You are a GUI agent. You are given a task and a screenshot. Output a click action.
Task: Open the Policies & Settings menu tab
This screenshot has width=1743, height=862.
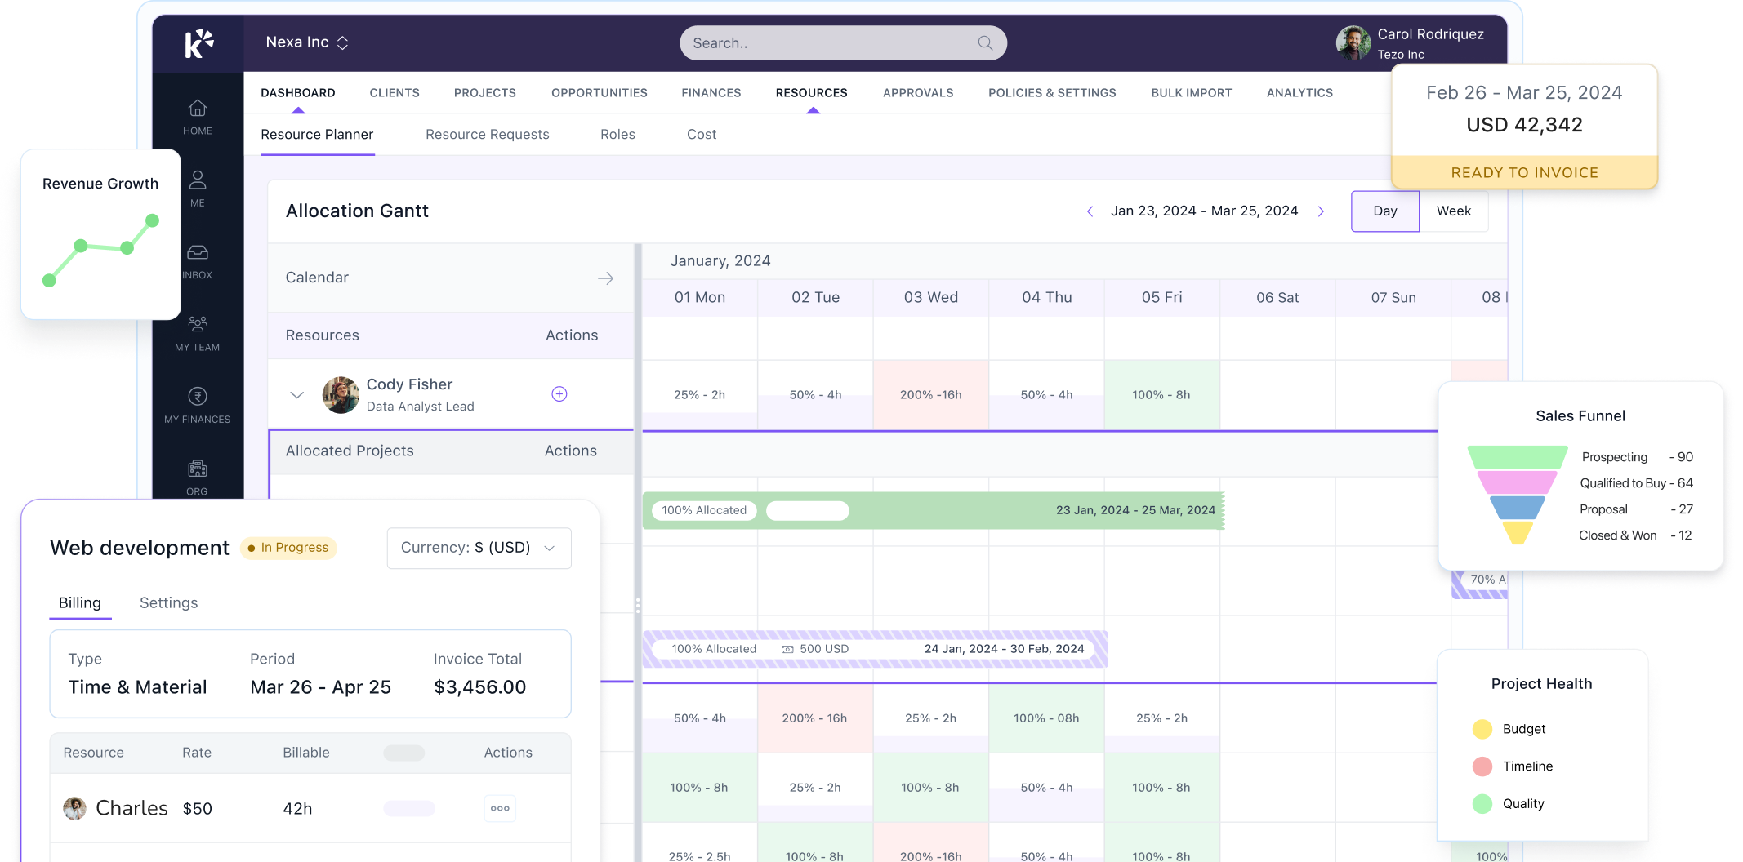tap(1052, 93)
